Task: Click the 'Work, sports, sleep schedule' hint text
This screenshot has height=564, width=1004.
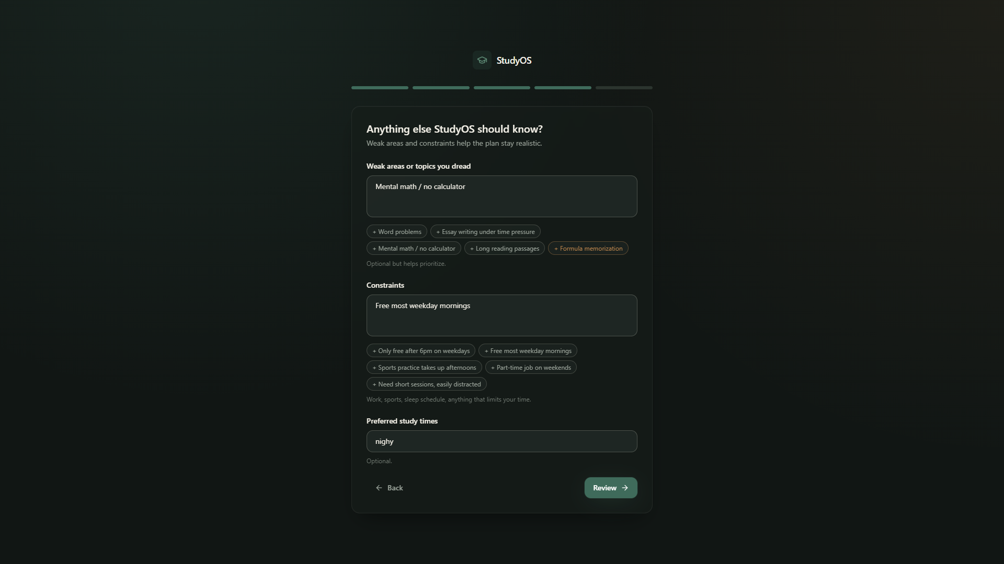Action: [449, 399]
